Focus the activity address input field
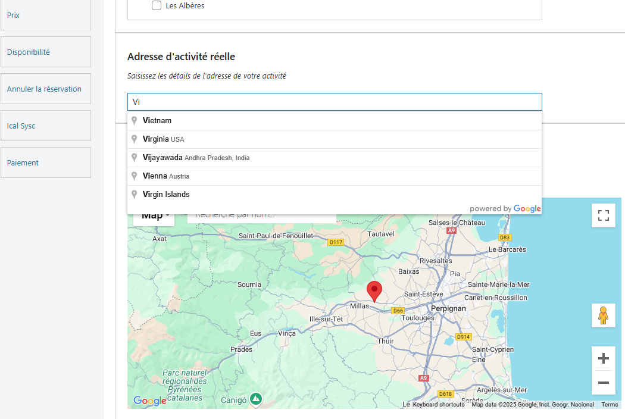The height and width of the screenshot is (419, 625). coord(335,102)
